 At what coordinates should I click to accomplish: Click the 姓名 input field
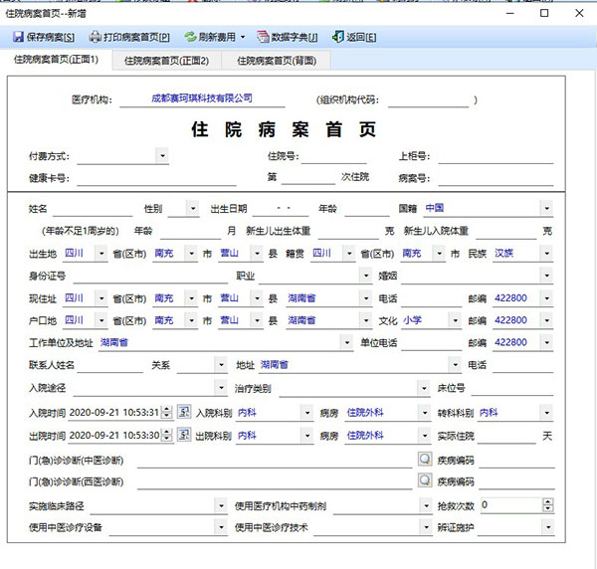point(92,209)
